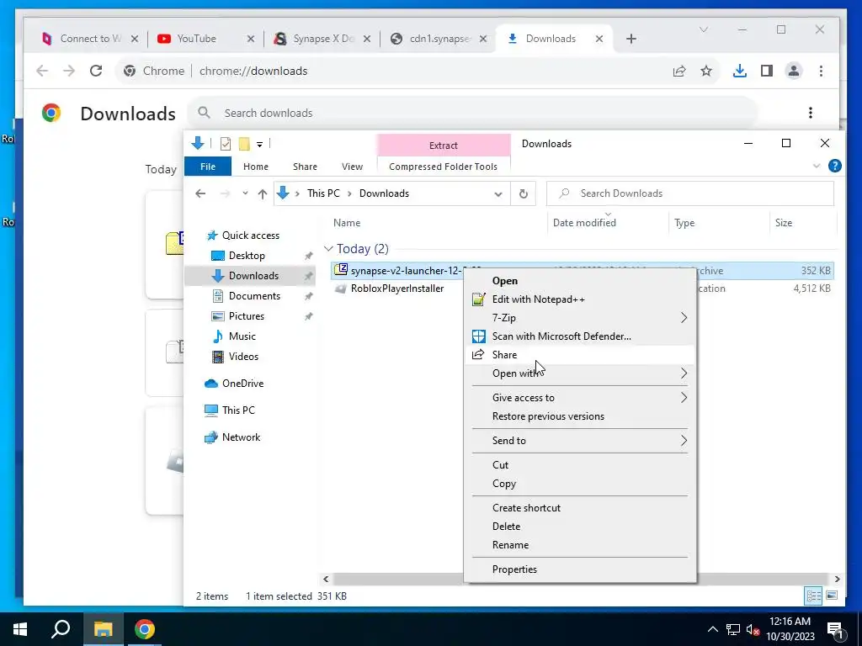Reload the Chrome downloads page
The width and height of the screenshot is (862, 646).
96,71
